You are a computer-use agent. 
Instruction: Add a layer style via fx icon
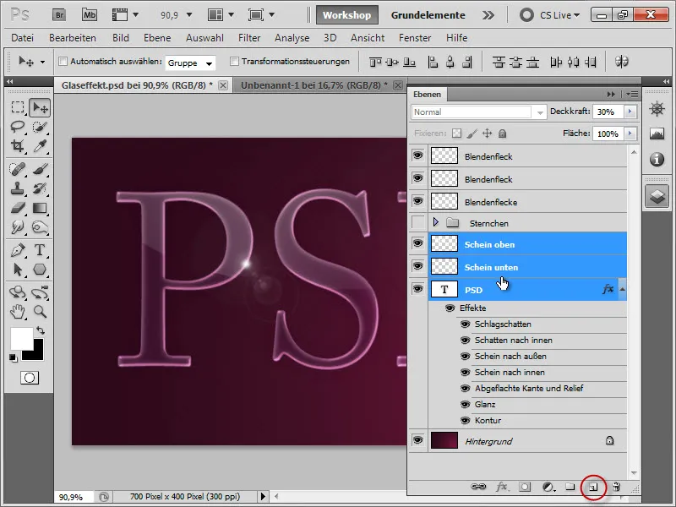pos(501,487)
